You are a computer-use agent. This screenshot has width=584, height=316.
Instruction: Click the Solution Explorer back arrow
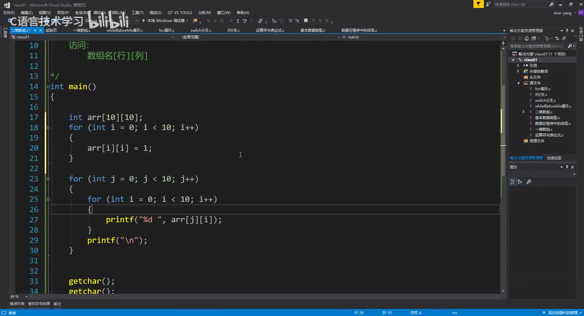click(513, 38)
